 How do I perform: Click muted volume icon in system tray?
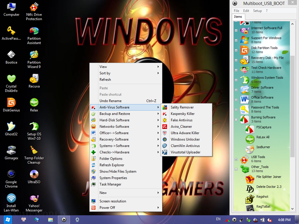[270, 220]
